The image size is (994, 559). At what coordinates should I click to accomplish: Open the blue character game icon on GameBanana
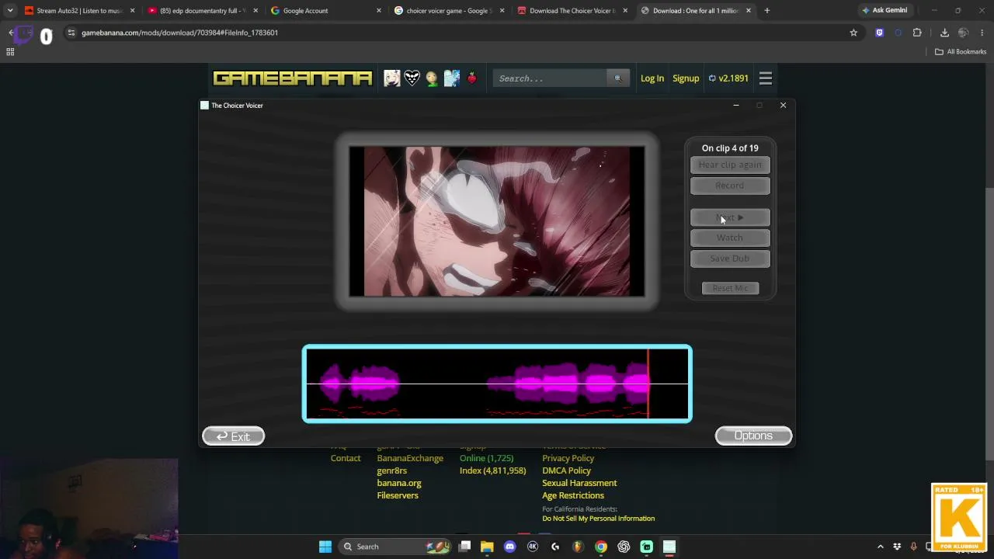point(452,78)
